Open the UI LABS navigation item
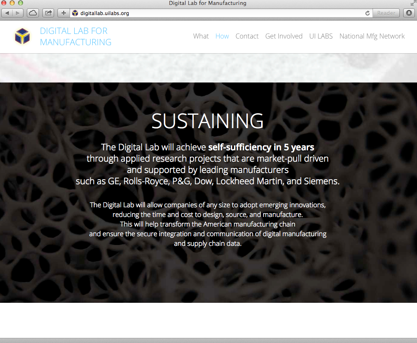 321,36
